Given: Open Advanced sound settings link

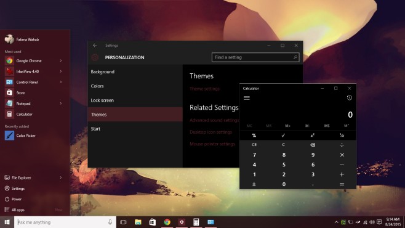Looking at the screenshot, I should [x=214, y=120].
